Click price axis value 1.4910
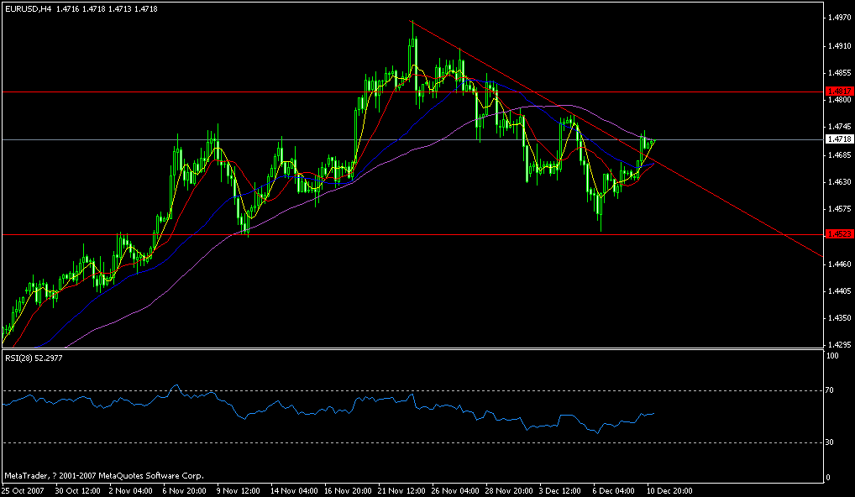Viewport: 855px width, 497px height. (839, 45)
